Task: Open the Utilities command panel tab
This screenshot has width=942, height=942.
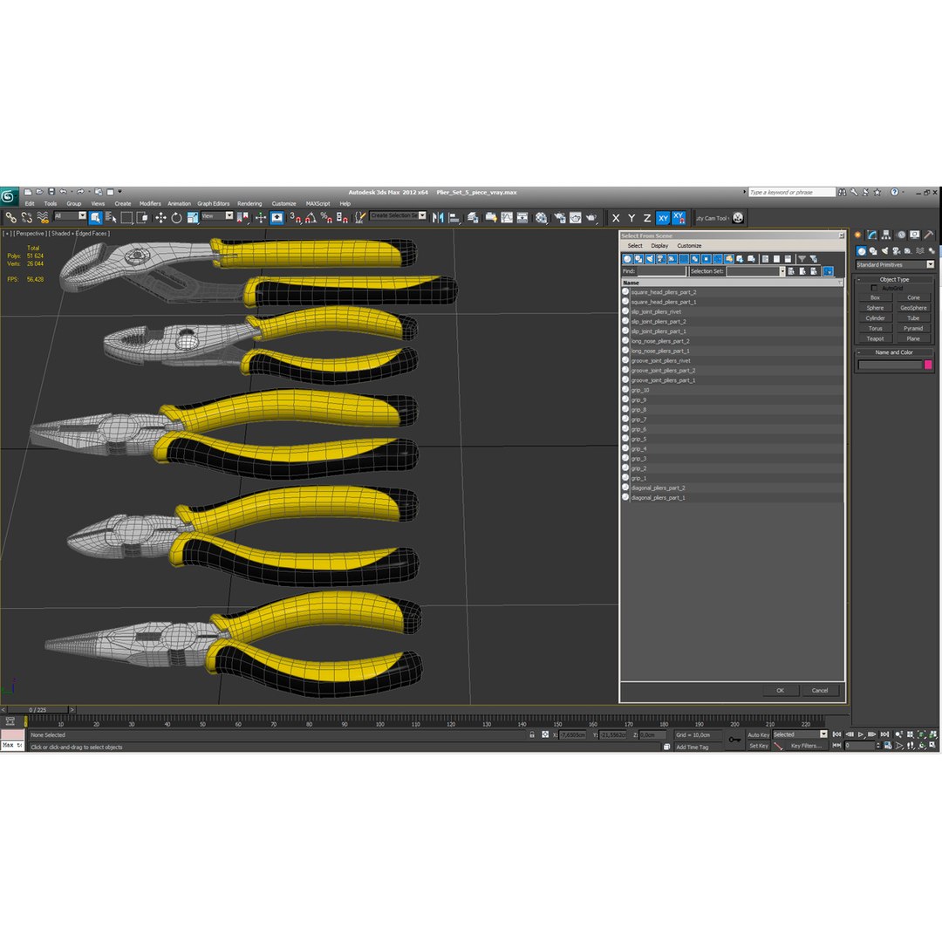Action: [x=929, y=235]
